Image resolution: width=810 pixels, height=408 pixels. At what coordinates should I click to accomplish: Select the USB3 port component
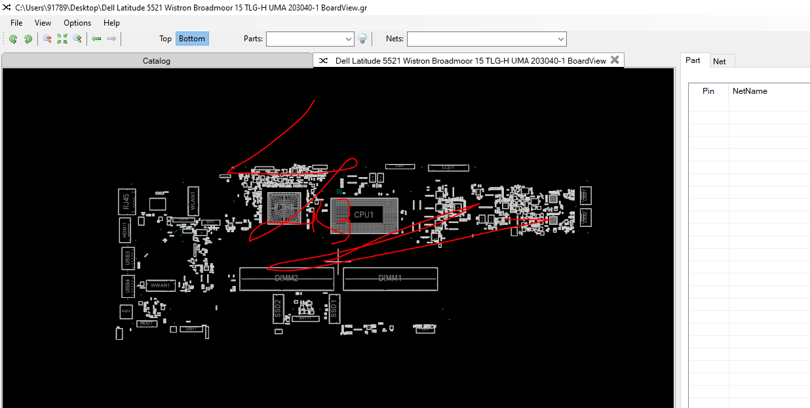(x=127, y=257)
